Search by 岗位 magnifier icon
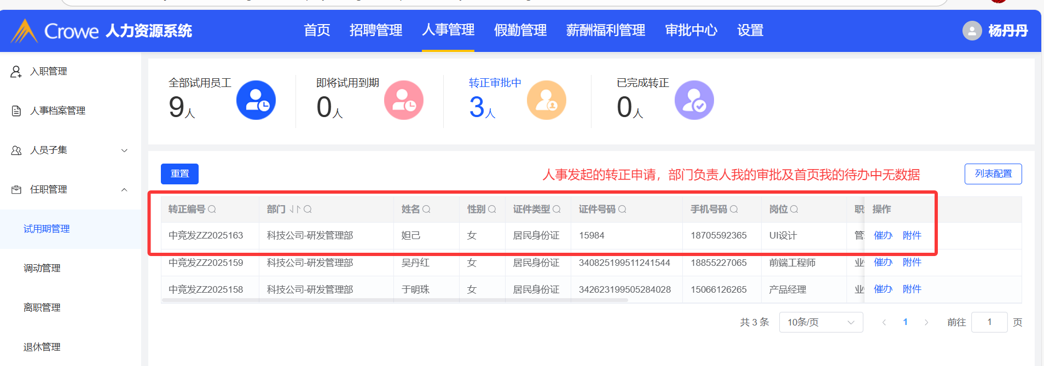The image size is (1044, 366). click(x=794, y=210)
